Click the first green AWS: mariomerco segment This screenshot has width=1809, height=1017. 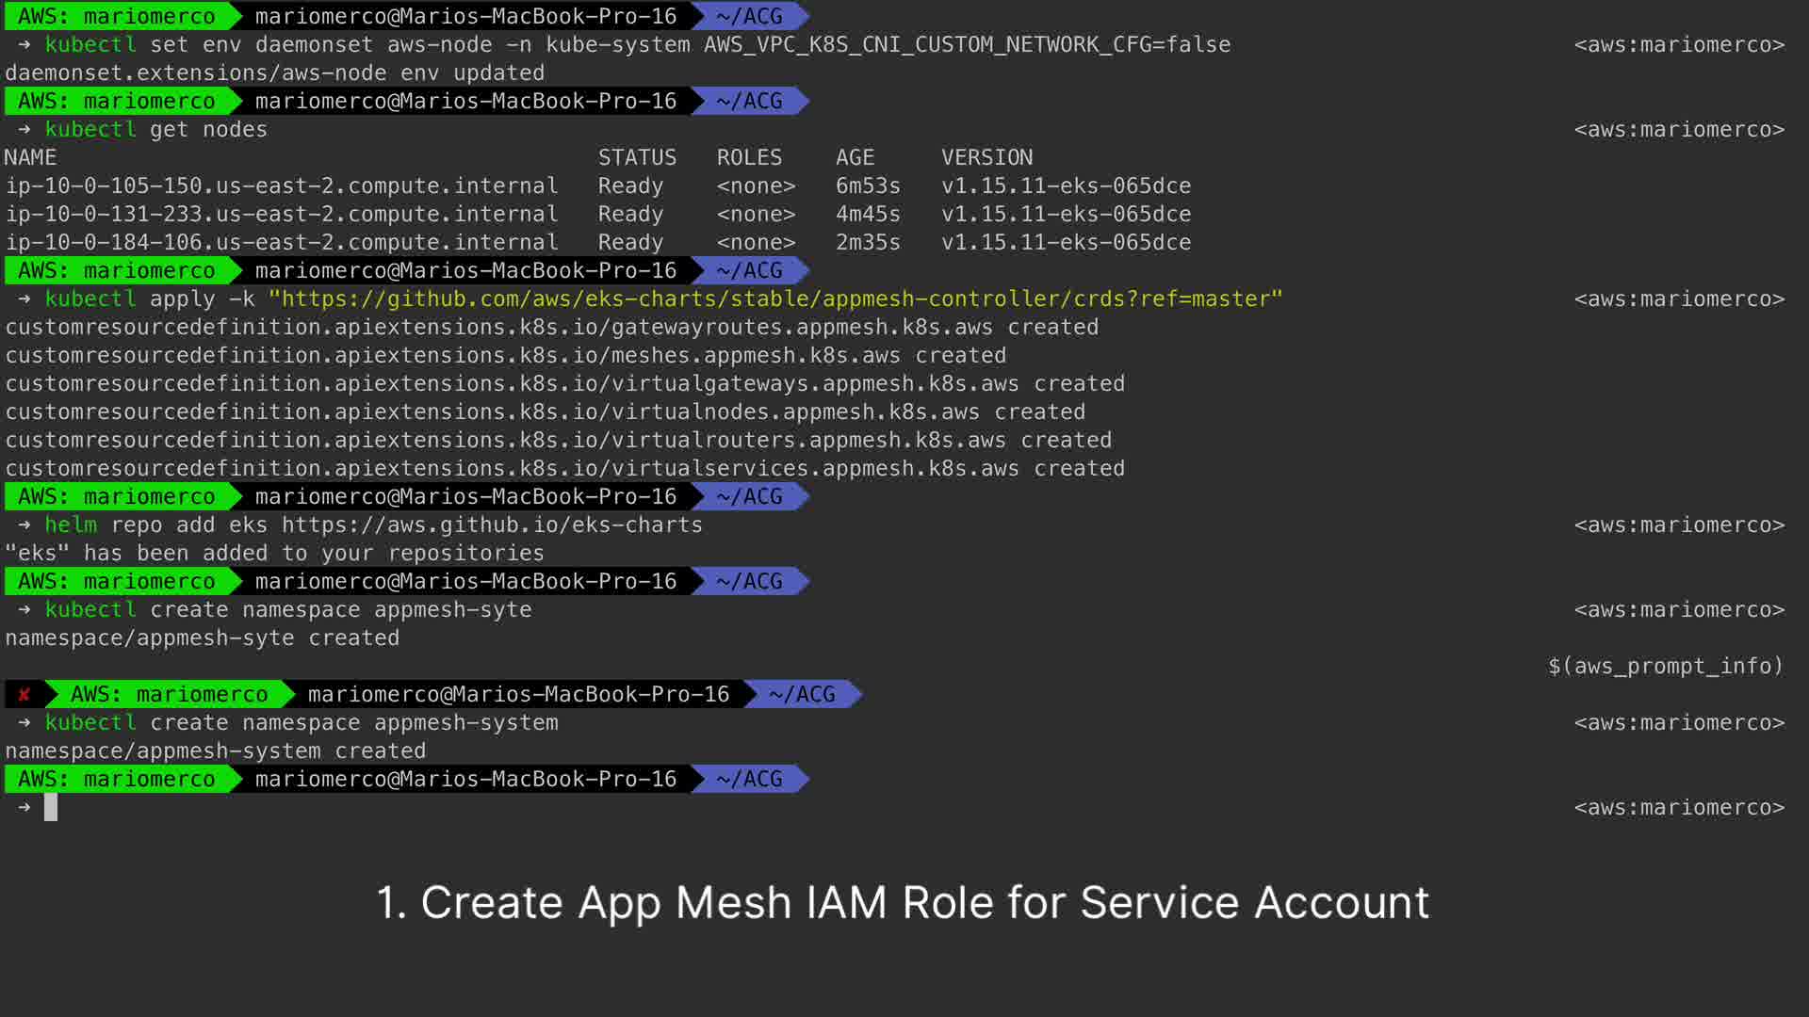click(116, 16)
